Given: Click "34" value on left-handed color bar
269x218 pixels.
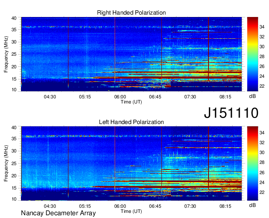Looking at the screenshot, I should pyautogui.click(x=262, y=133).
